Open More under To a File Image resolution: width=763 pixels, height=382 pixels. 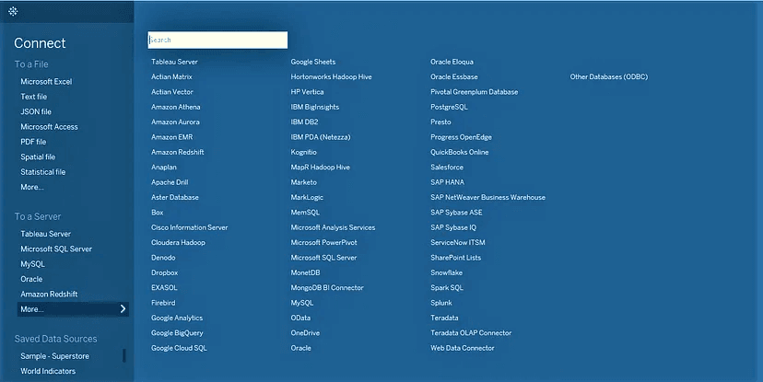[x=32, y=187]
